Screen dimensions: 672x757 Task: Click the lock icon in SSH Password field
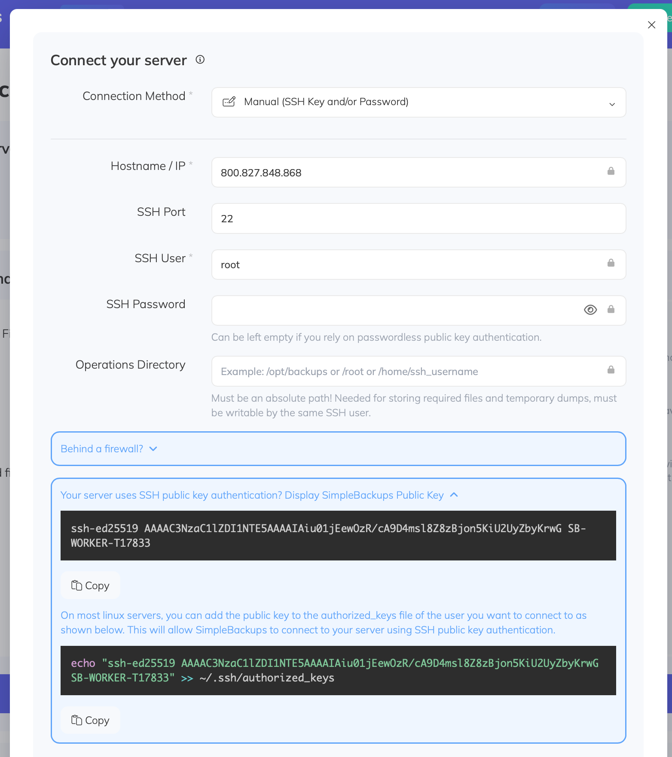[611, 309]
